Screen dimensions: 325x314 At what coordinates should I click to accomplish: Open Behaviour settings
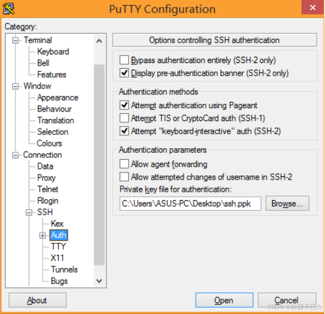click(54, 109)
